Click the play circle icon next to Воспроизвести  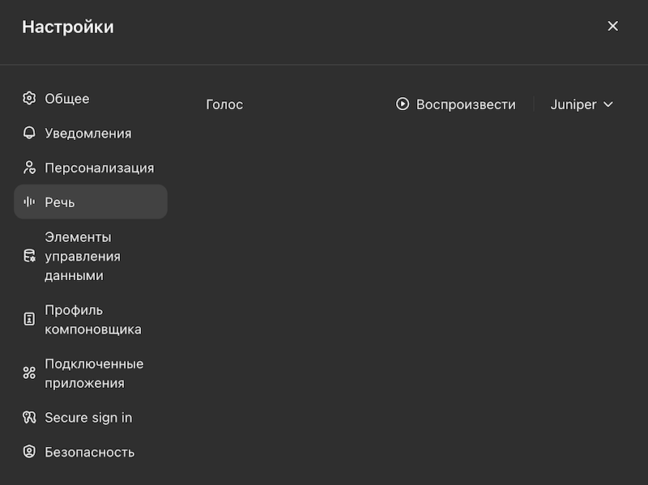[403, 104]
